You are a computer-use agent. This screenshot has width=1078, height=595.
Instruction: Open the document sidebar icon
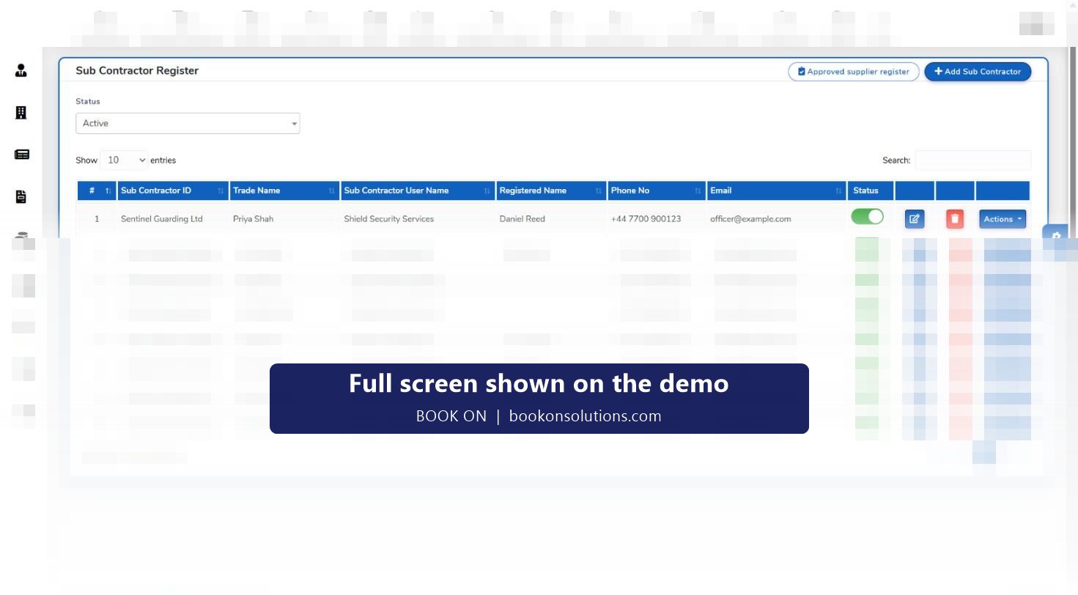point(21,196)
